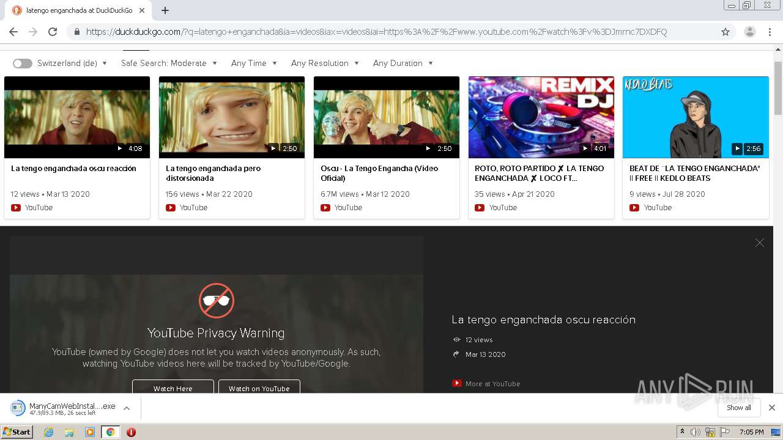This screenshot has height=440, width=783.
Task: Click the title text in the video detail panel
Action: tap(543, 320)
